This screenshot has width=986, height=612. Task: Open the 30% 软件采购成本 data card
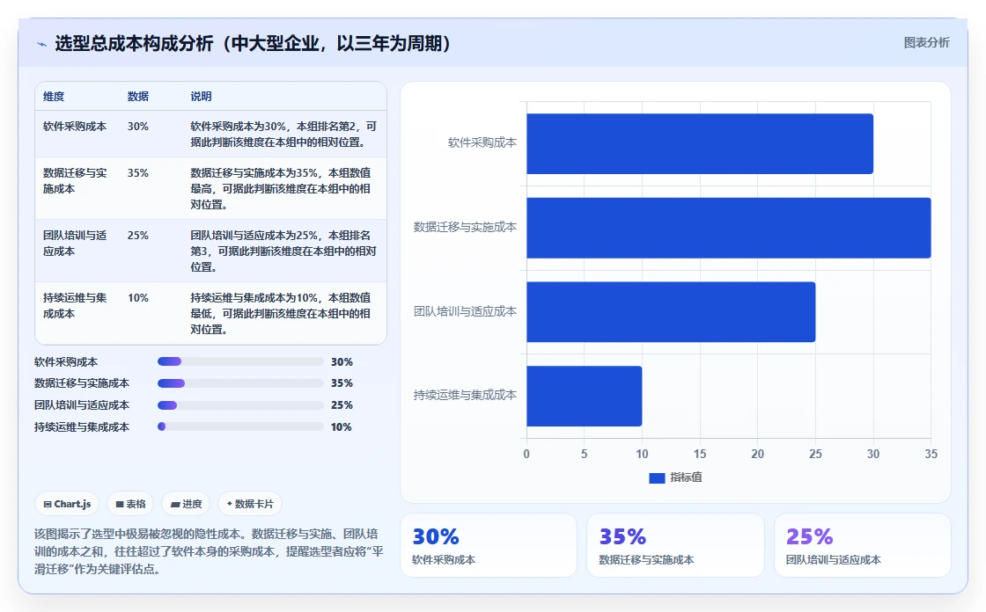489,545
